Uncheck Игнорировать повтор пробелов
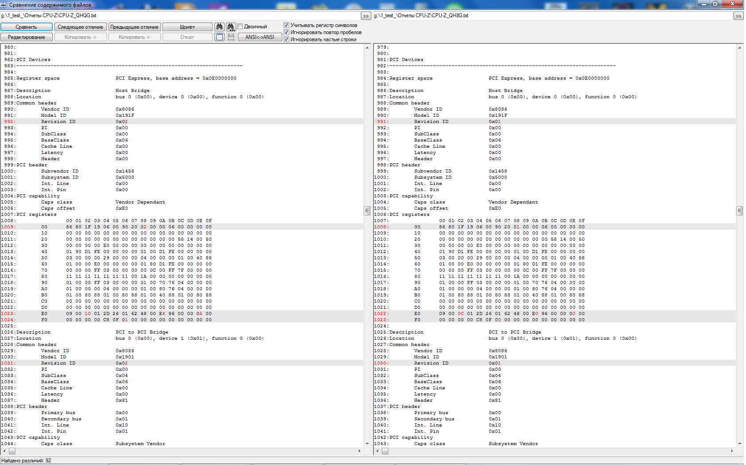Image resolution: width=746 pixels, height=465 pixels. tap(287, 32)
